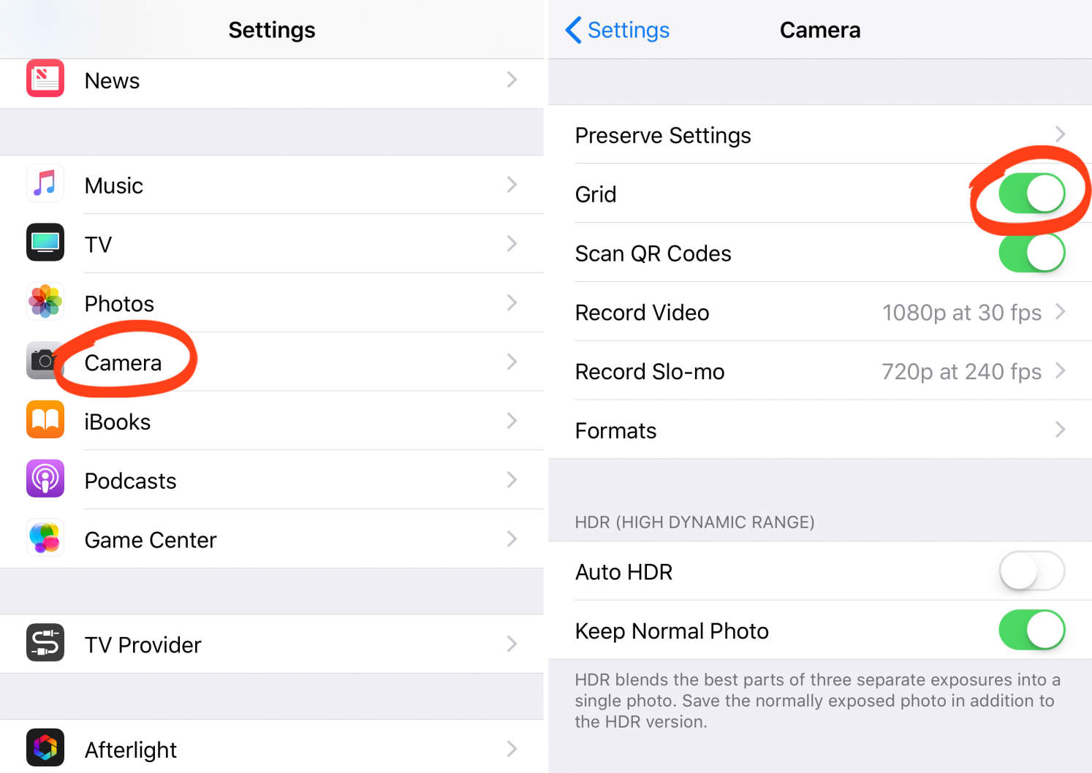Viewport: 1092px width, 773px height.
Task: Disable Keep Normal Photo
Action: (1031, 630)
